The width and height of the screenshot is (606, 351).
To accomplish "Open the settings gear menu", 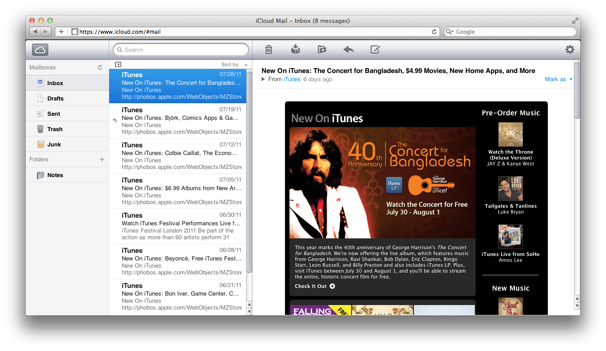I will [x=570, y=50].
